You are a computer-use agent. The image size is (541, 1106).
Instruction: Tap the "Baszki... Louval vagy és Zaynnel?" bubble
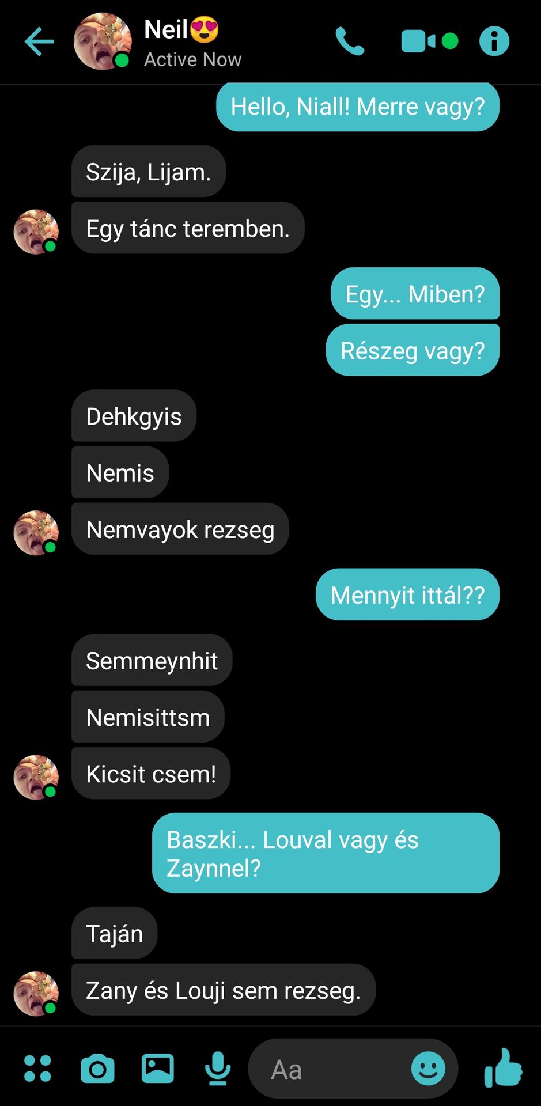pyautogui.click(x=326, y=853)
